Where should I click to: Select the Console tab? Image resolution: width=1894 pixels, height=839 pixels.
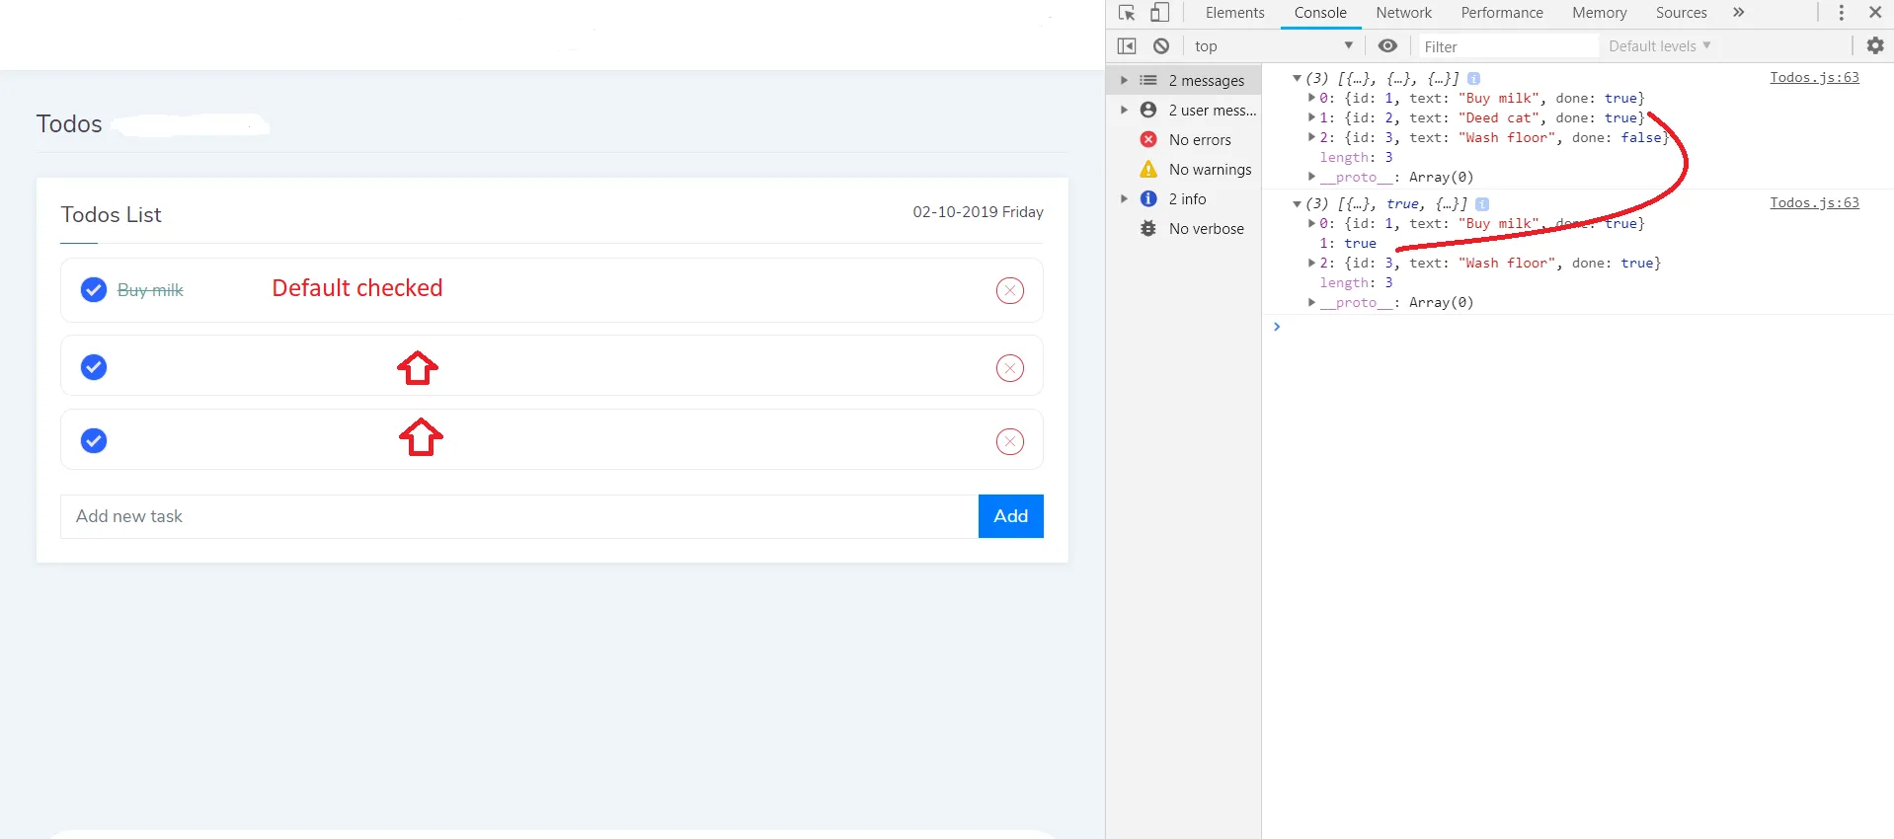pos(1320,13)
